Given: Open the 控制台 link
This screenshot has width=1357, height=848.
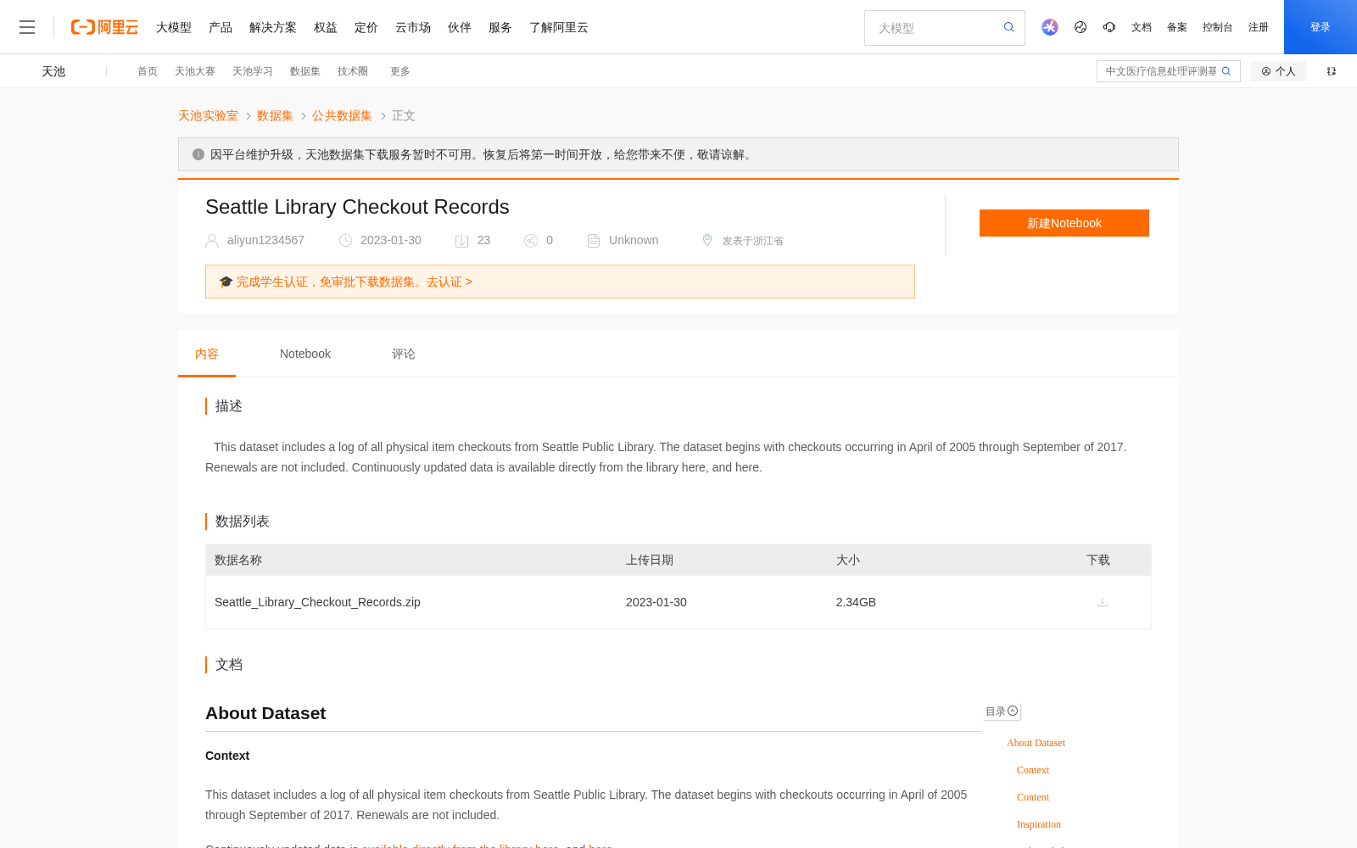Looking at the screenshot, I should tap(1218, 27).
